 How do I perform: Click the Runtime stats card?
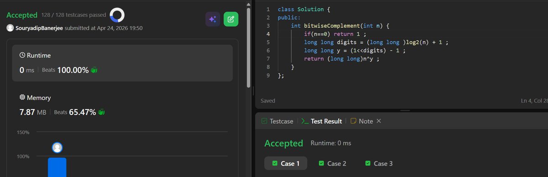[122, 63]
